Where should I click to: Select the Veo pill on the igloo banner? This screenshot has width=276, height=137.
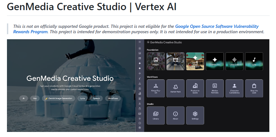click(x=35, y=98)
